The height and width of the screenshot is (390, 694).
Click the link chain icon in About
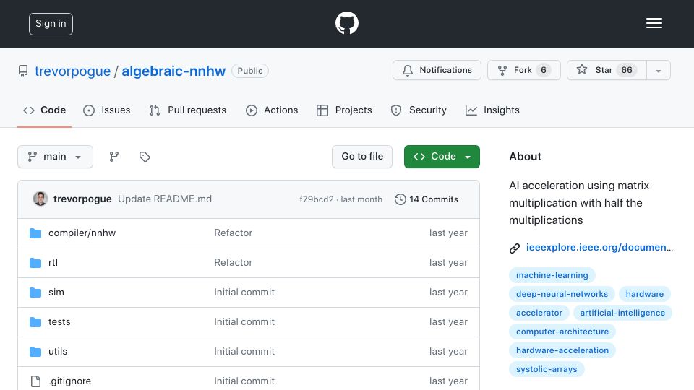click(514, 248)
